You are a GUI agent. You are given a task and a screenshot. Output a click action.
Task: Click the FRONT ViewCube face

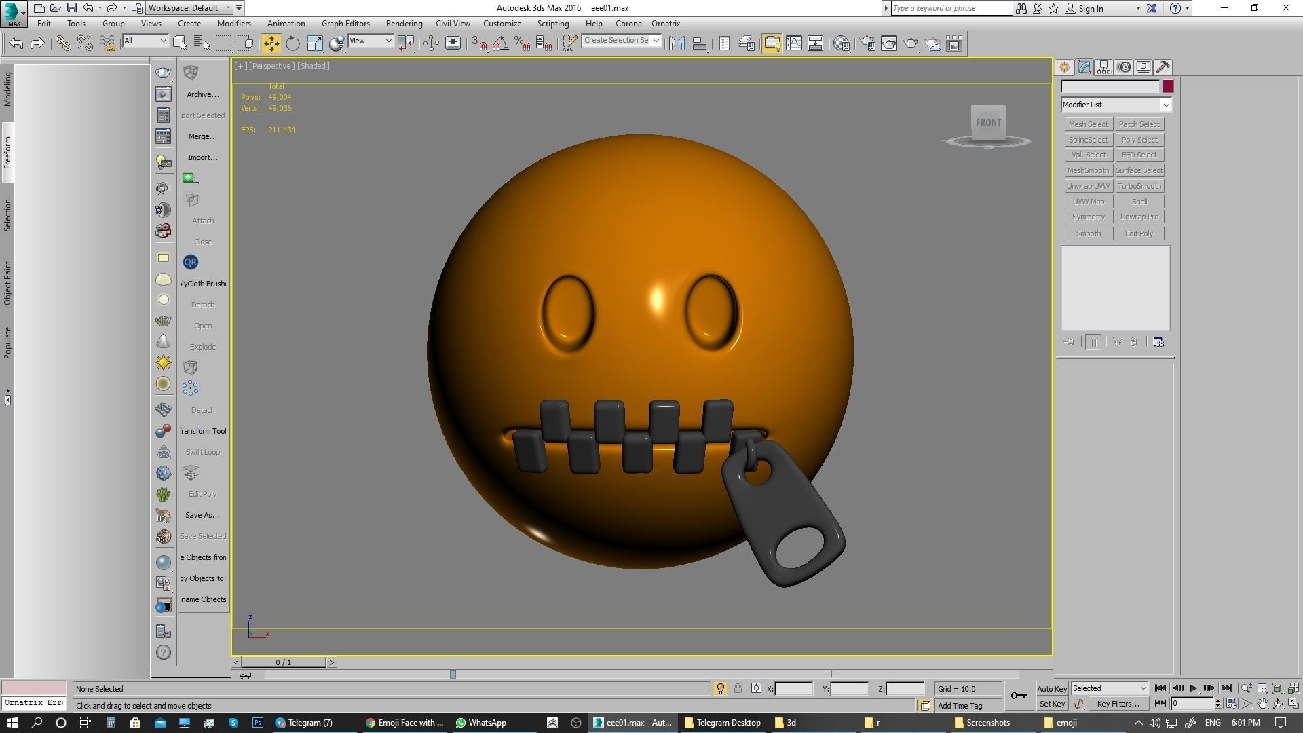(x=988, y=123)
